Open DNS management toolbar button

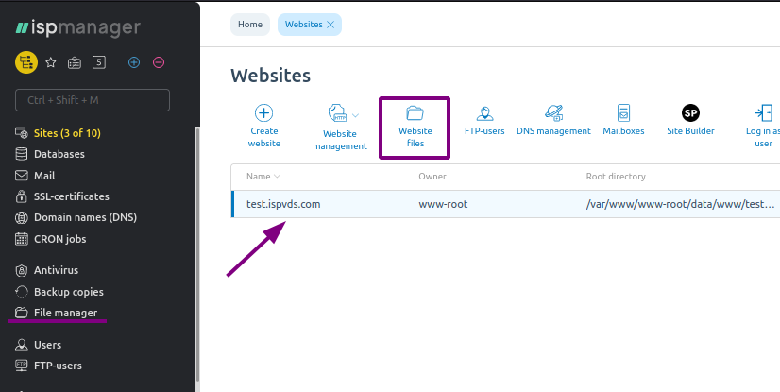click(553, 120)
